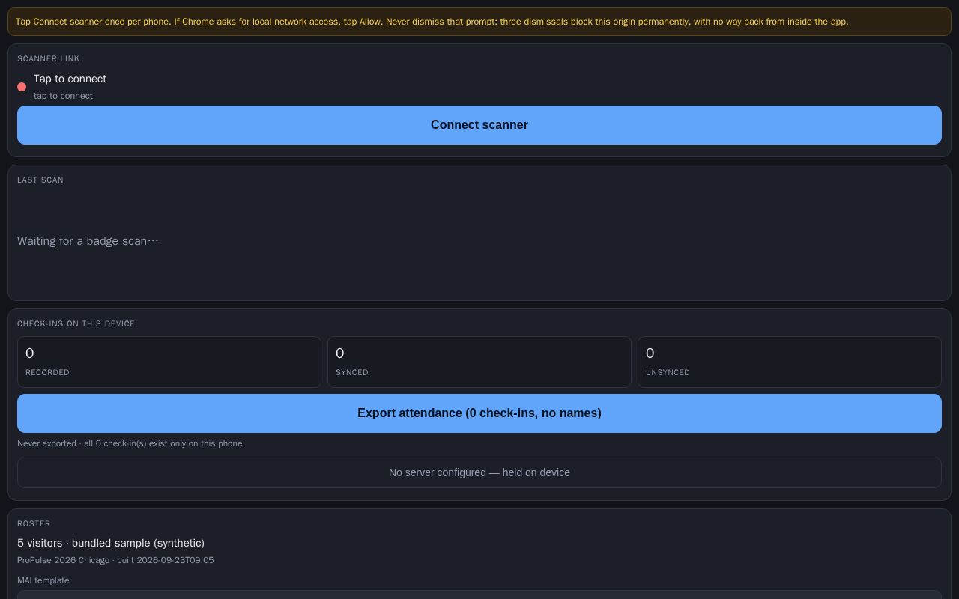This screenshot has height=599, width=959.
Task: Select the 'Tap to connect' status text
Action: click(x=70, y=79)
